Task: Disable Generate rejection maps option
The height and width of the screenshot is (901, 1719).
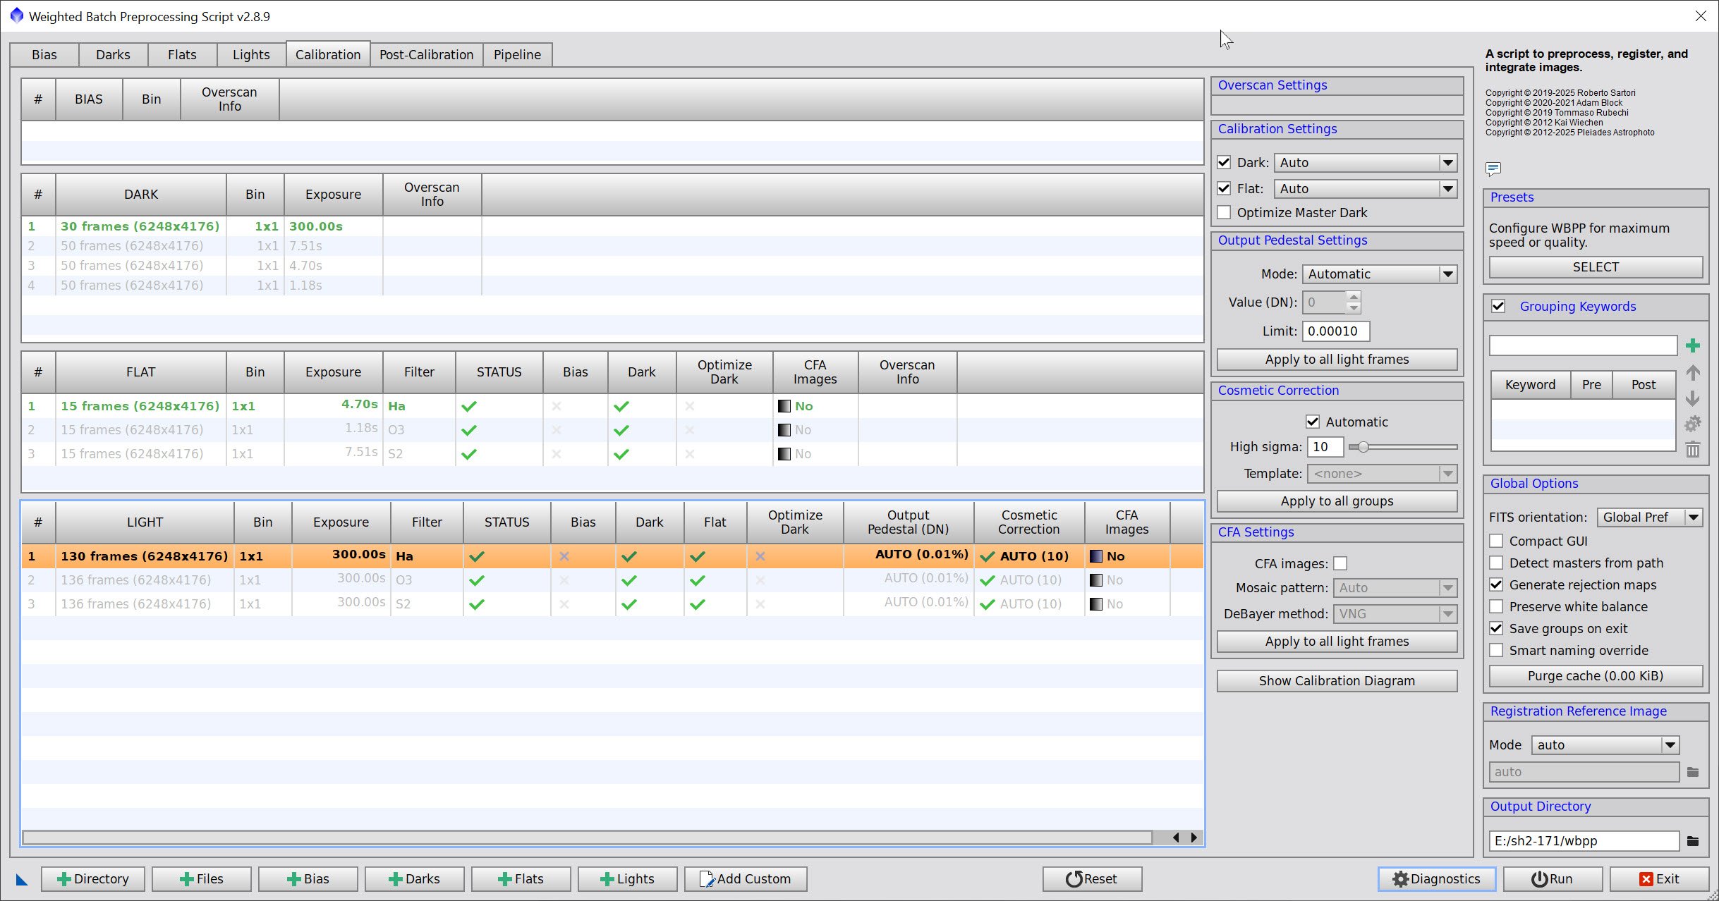Action: pos(1496,584)
